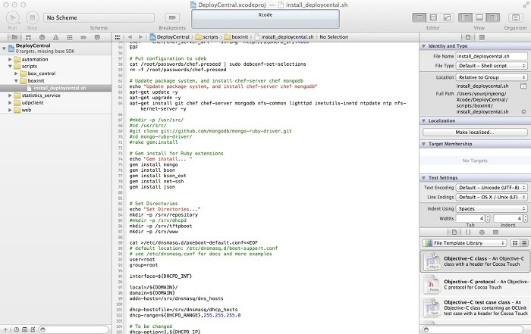
Task: Open the Indent Using dropdown
Action: pos(492,208)
